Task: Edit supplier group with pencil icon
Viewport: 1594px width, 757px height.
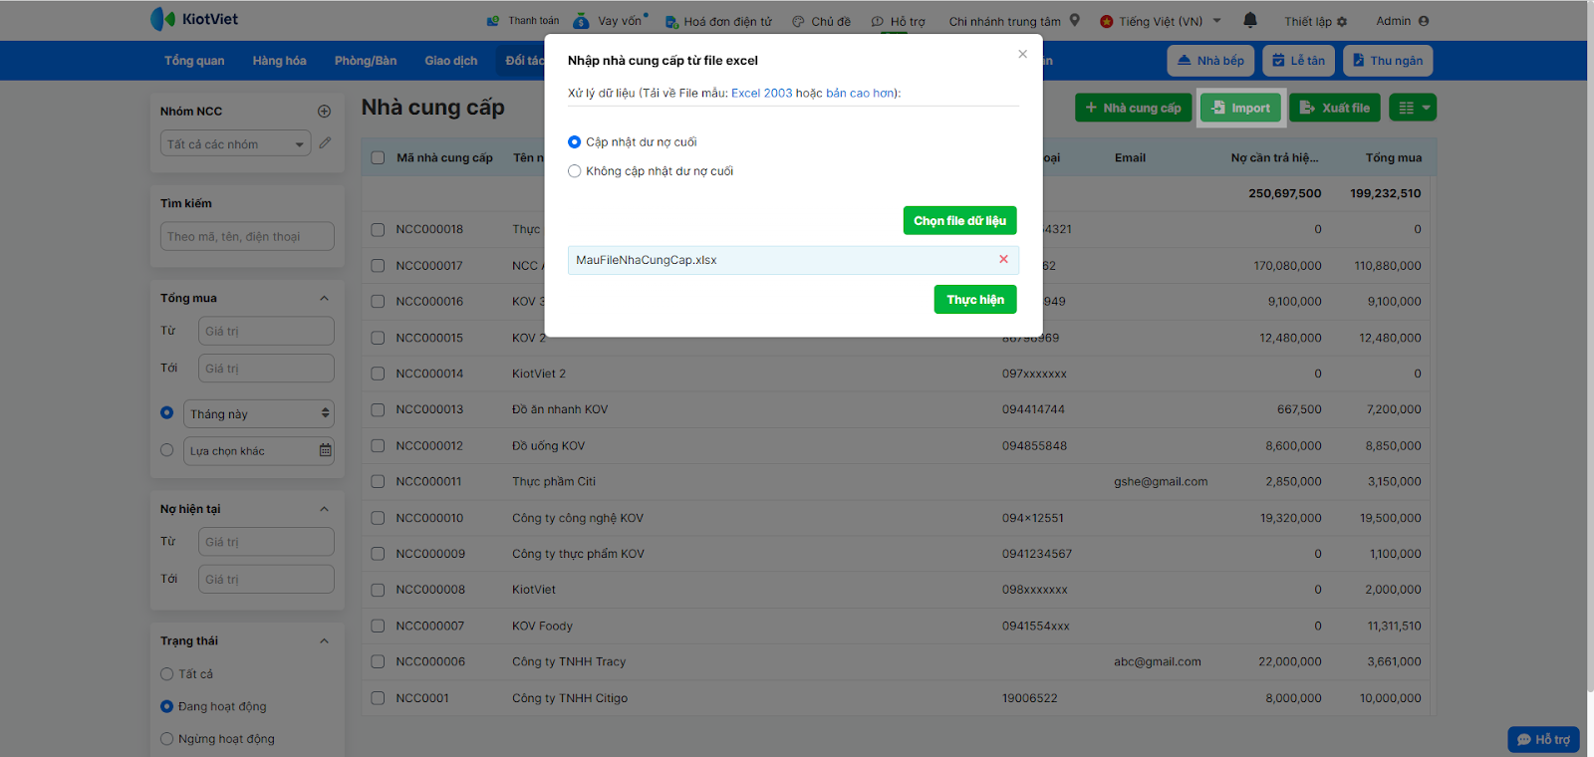Action: click(325, 143)
